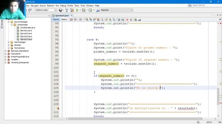222x124 pixels.
Task: Switch to the History view button
Action: (64, 20)
